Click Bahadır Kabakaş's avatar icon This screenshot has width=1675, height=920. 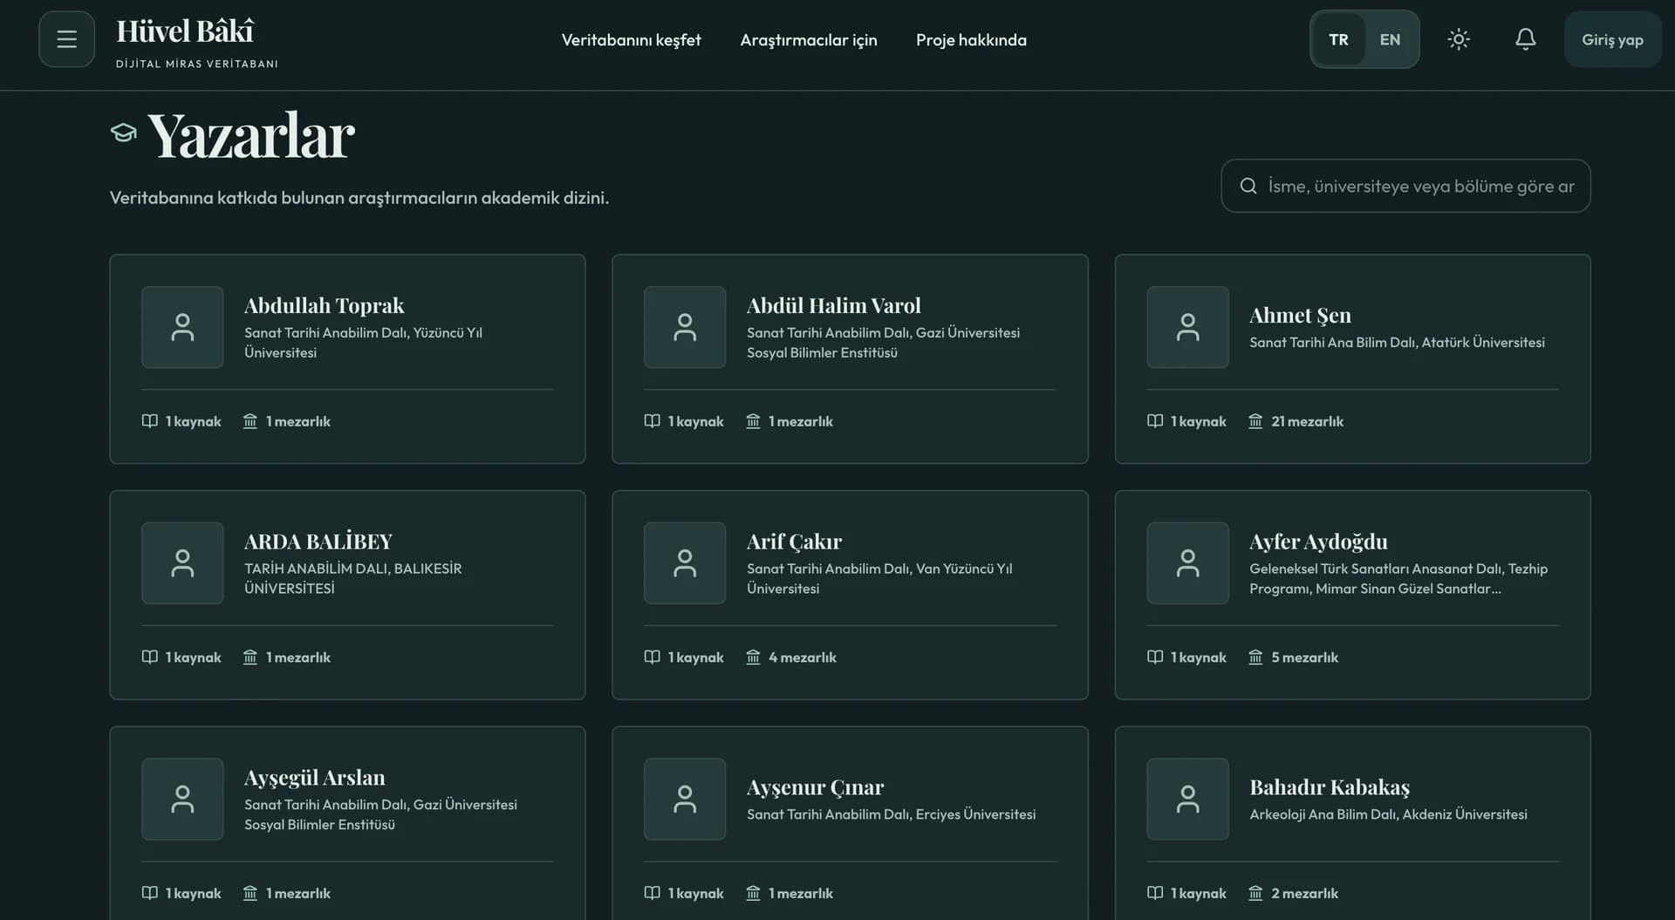(1187, 799)
